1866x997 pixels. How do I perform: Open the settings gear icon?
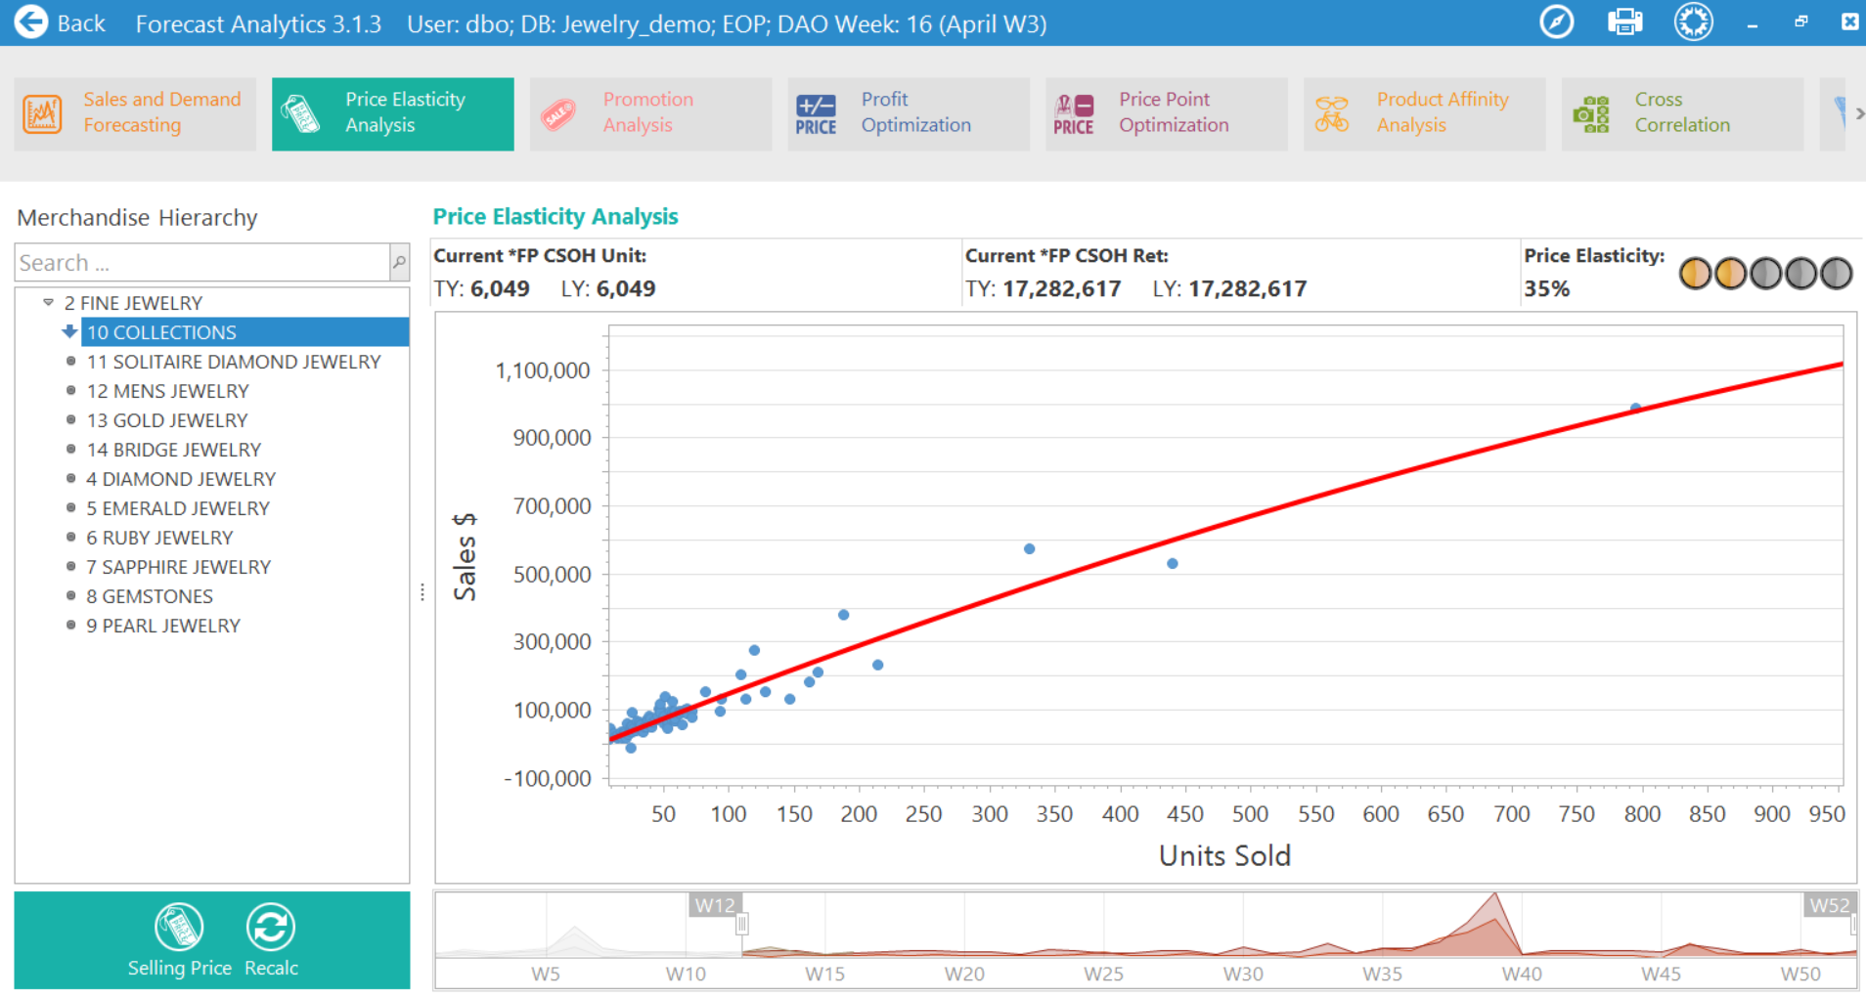[x=1693, y=22]
